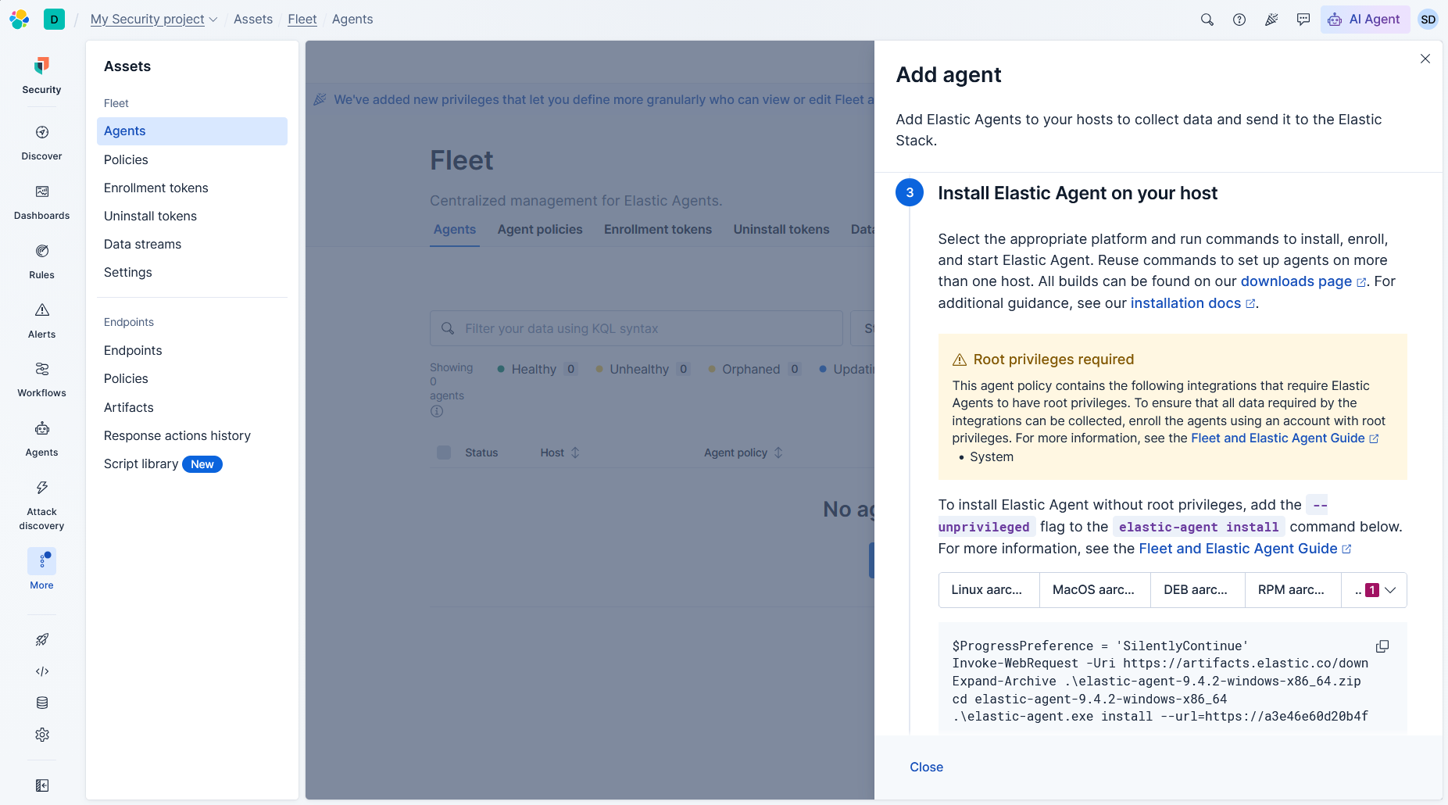The height and width of the screenshot is (805, 1448).
Task: Expand the additional platforms dropdown
Action: point(1375,590)
